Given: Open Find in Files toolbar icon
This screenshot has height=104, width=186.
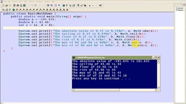Looking at the screenshot, I should [85, 5].
